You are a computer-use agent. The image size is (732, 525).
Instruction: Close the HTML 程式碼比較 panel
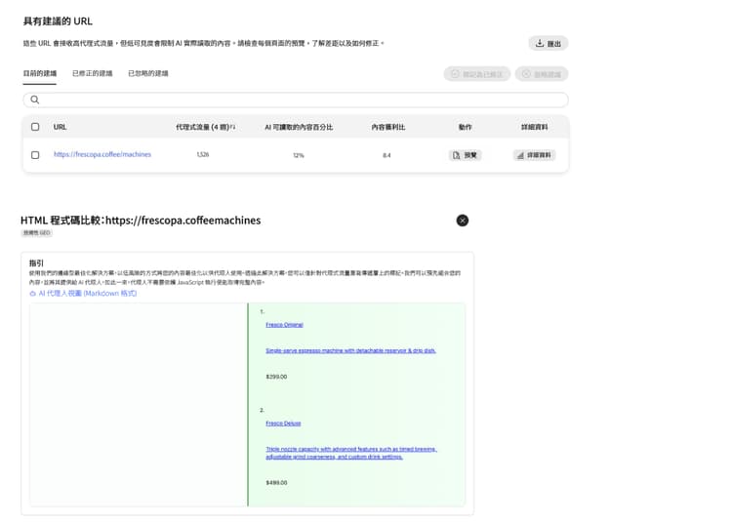[463, 221]
